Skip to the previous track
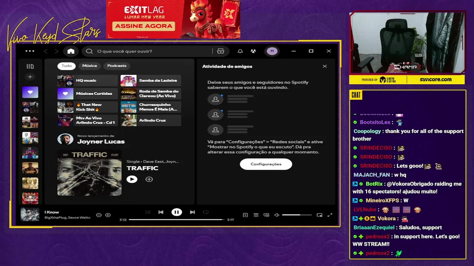 pos(161,212)
